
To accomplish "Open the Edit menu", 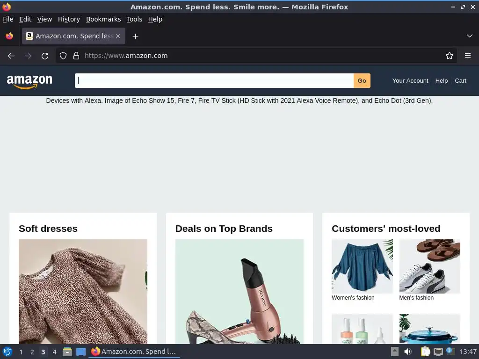I will pos(25,19).
